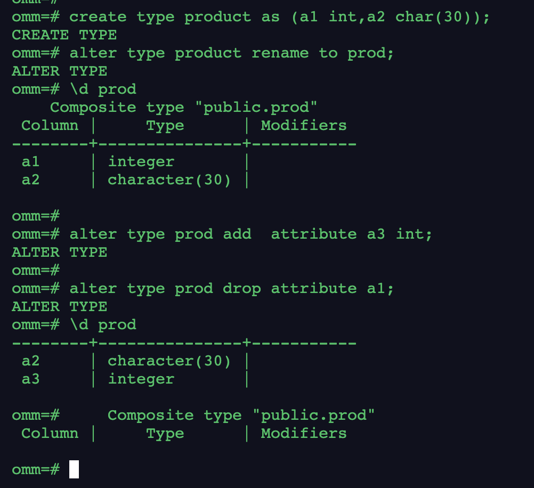The height and width of the screenshot is (488, 534).
Task: Click the bottom Composite type "public.prod" heading
Action: [241, 416]
